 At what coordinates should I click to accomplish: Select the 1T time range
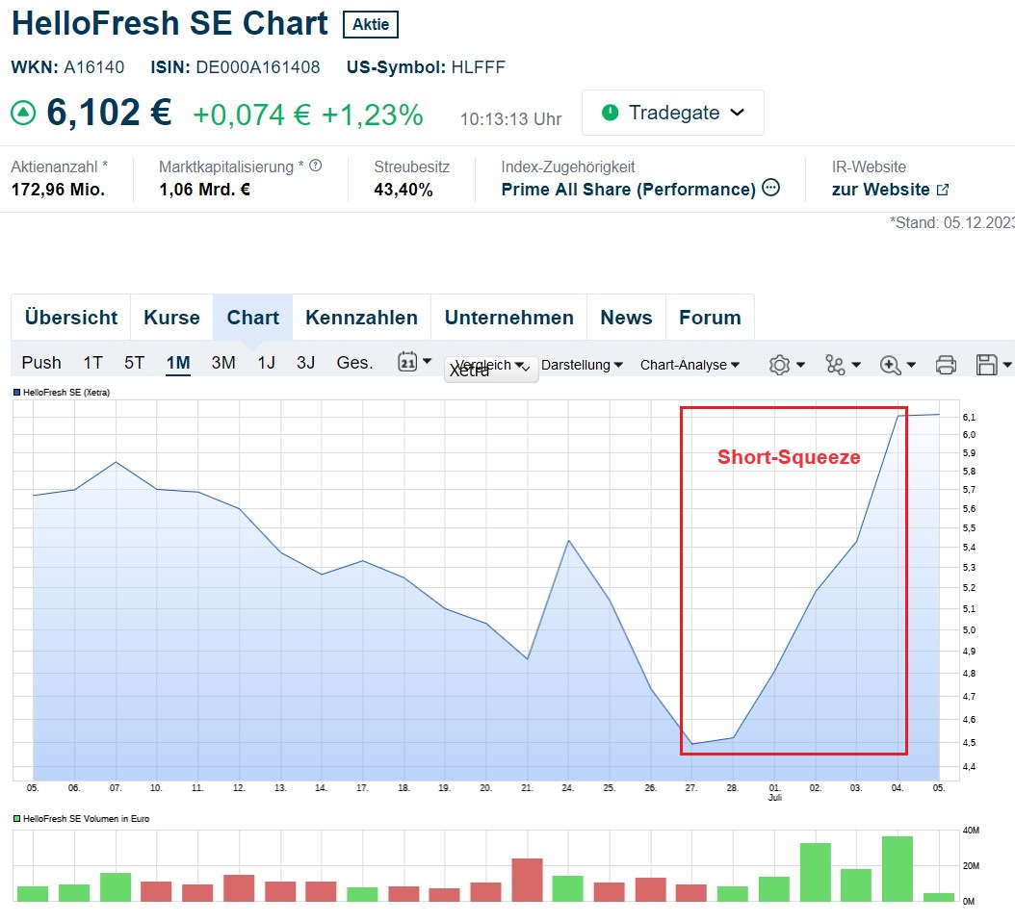pos(92,363)
